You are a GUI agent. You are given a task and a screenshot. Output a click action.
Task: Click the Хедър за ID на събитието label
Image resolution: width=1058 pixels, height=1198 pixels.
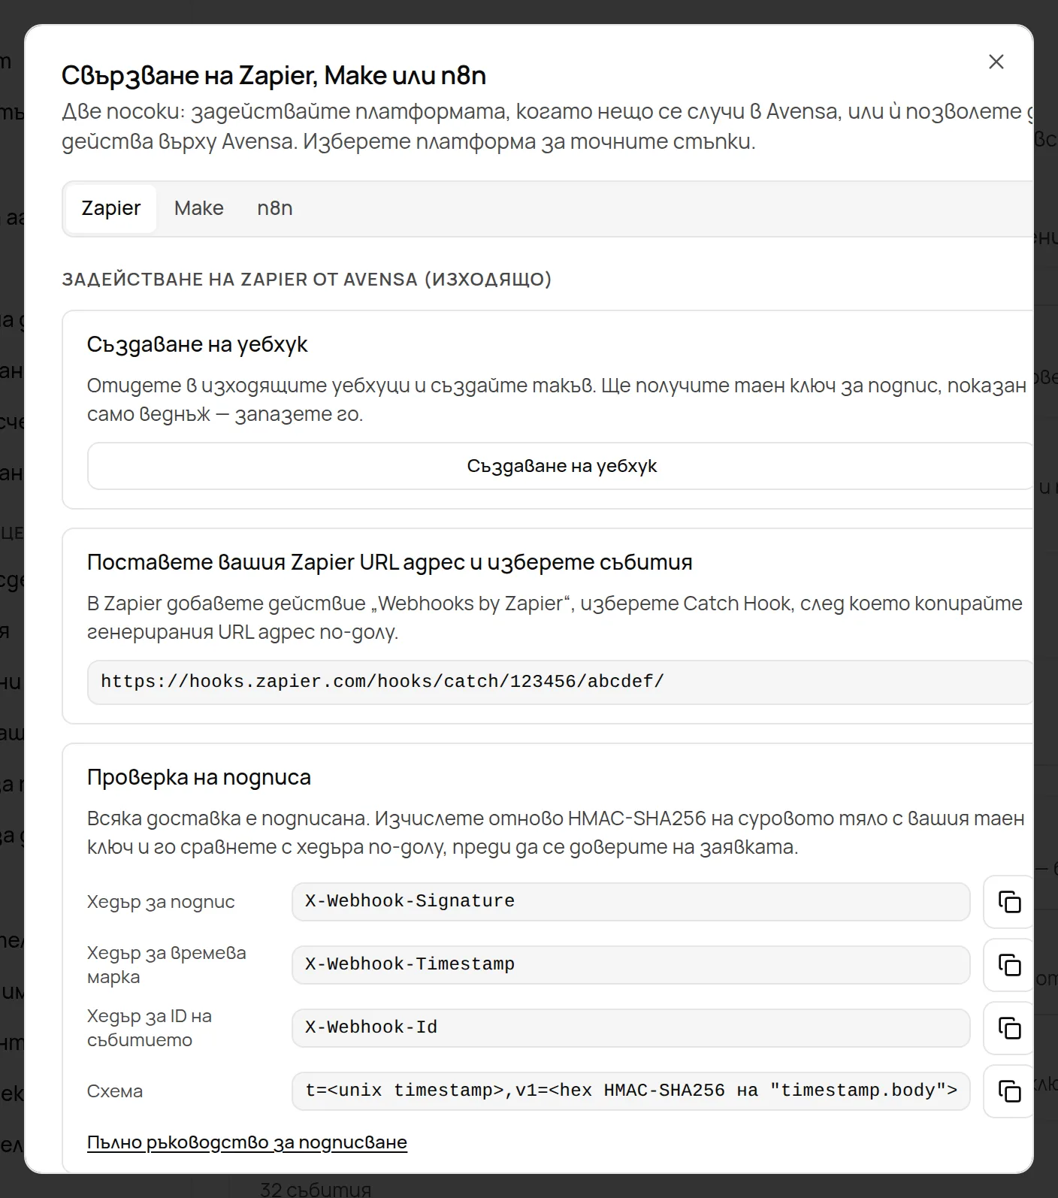150,1028
